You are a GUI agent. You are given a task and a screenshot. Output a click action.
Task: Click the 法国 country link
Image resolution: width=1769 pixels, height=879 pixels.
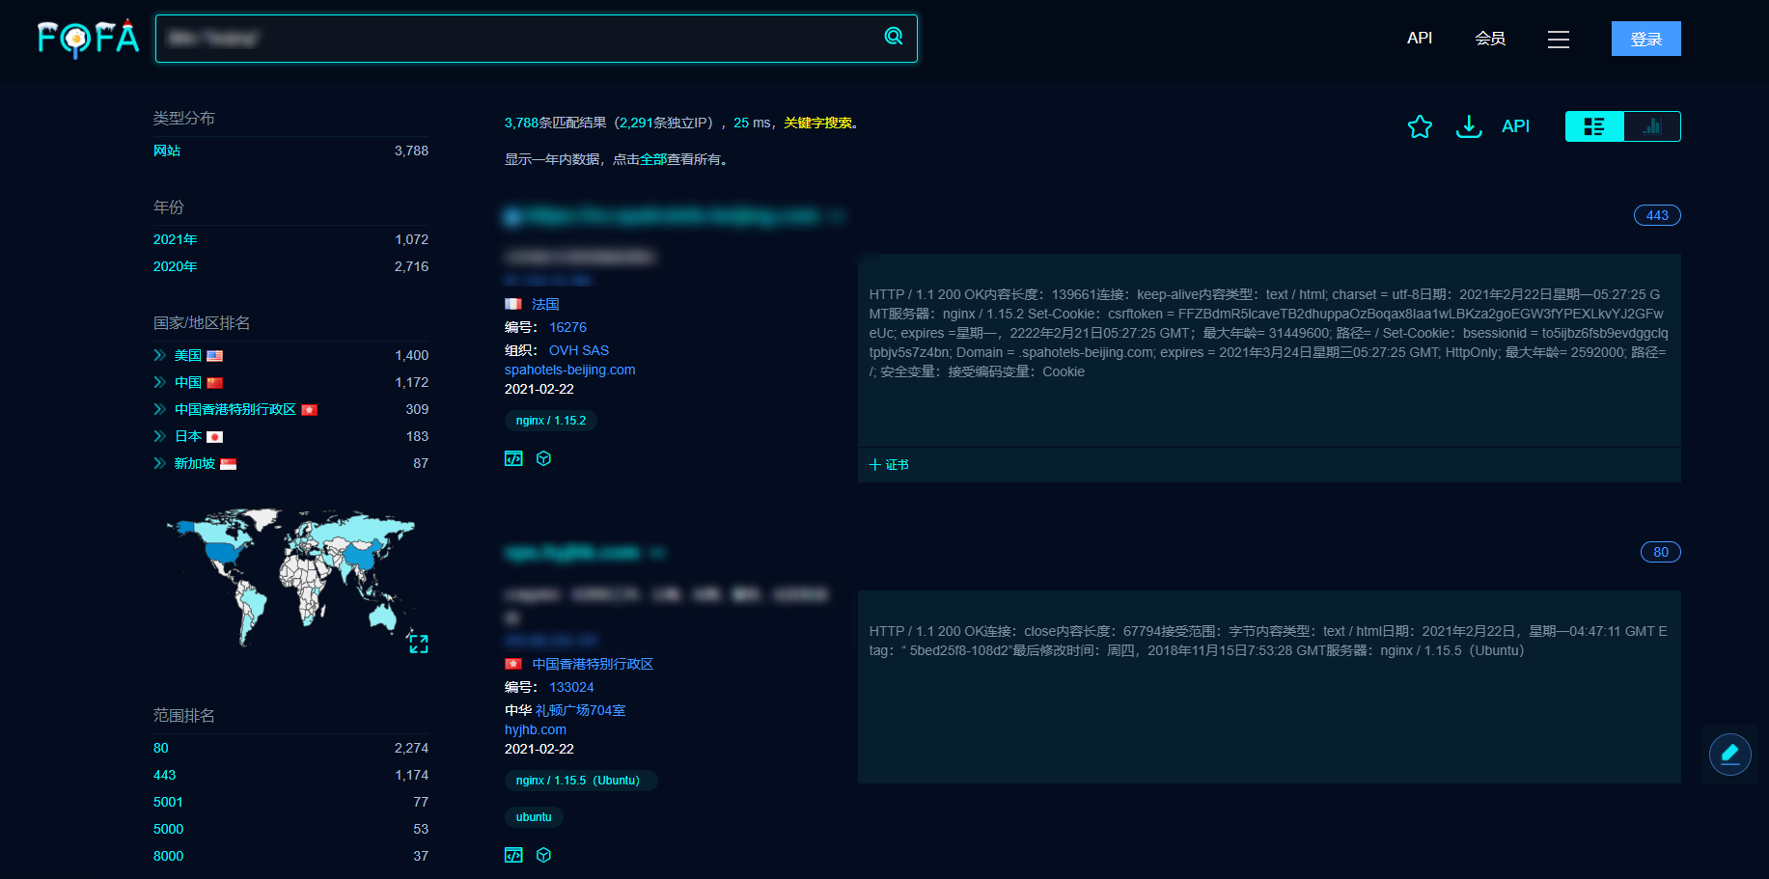545,304
